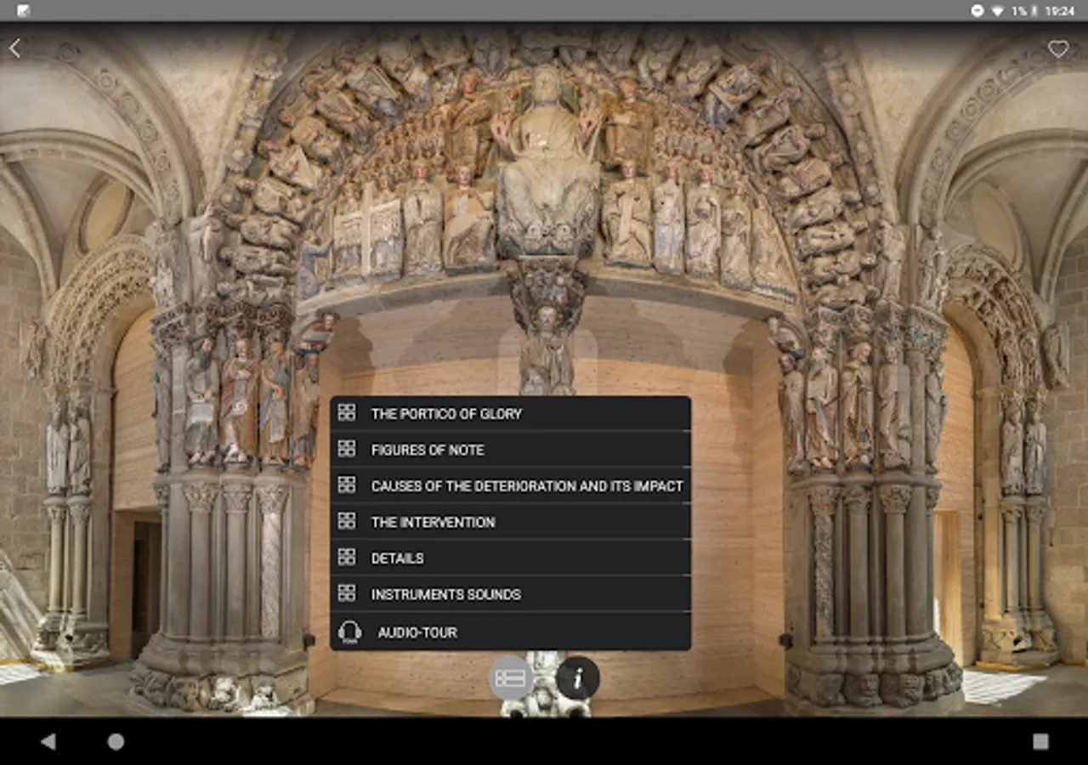Image resolution: width=1088 pixels, height=765 pixels.
Task: Tap the 19:24 clock in status bar
Action: (1060, 11)
